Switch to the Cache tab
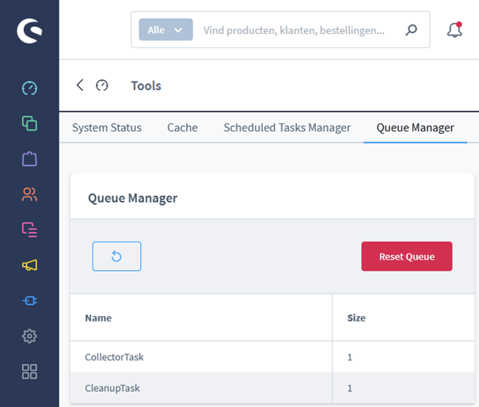479x407 pixels. (x=182, y=127)
